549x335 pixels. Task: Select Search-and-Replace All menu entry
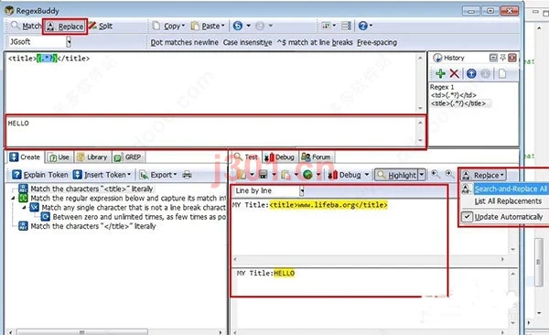(511, 189)
